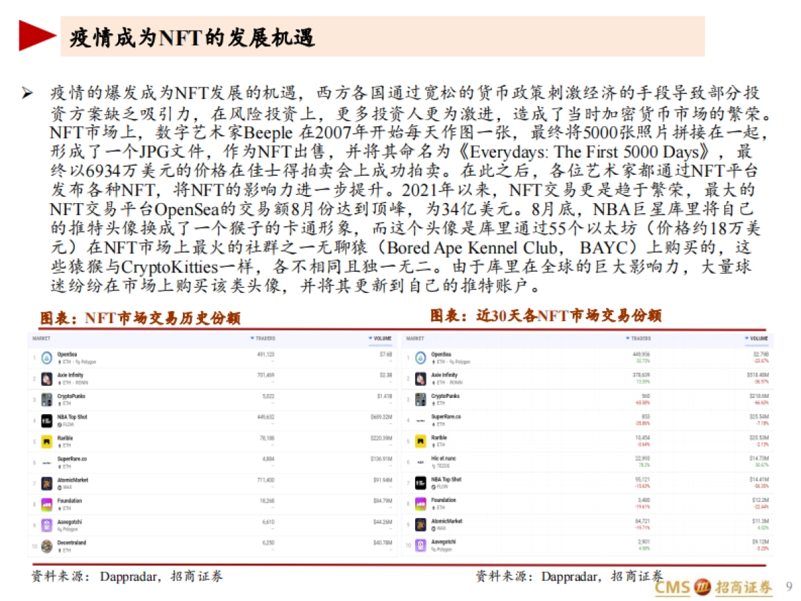This screenshot has width=801, height=601.
Task: Select the NBA Top Shot icon
Action: 47,419
